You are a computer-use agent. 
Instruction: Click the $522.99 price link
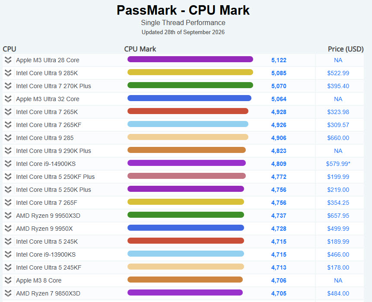tap(338, 73)
